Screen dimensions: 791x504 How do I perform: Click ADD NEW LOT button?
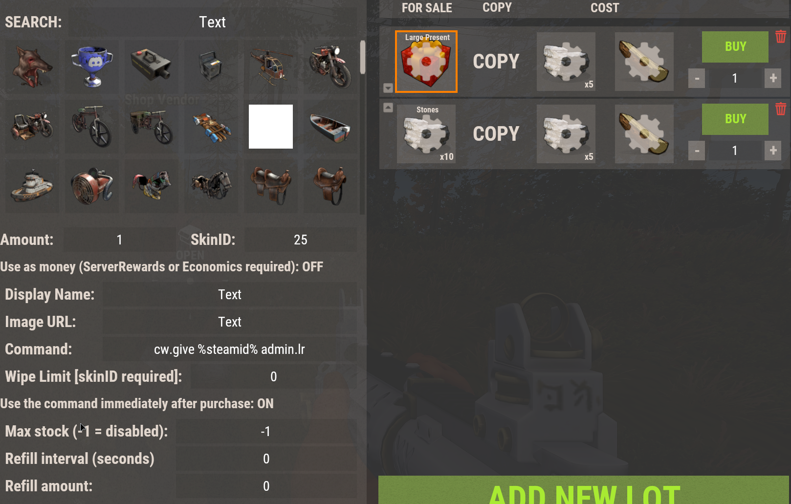pyautogui.click(x=584, y=490)
